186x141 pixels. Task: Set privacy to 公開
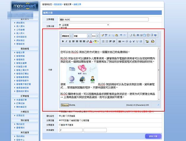(60, 116)
